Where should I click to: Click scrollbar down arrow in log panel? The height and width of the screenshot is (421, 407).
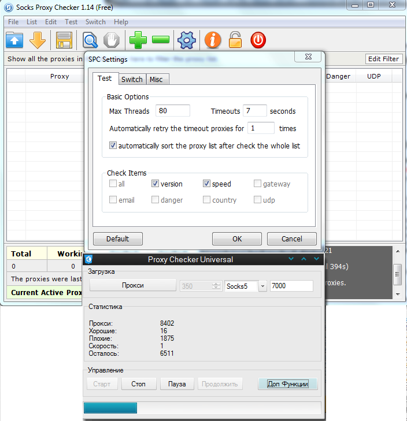click(398, 295)
